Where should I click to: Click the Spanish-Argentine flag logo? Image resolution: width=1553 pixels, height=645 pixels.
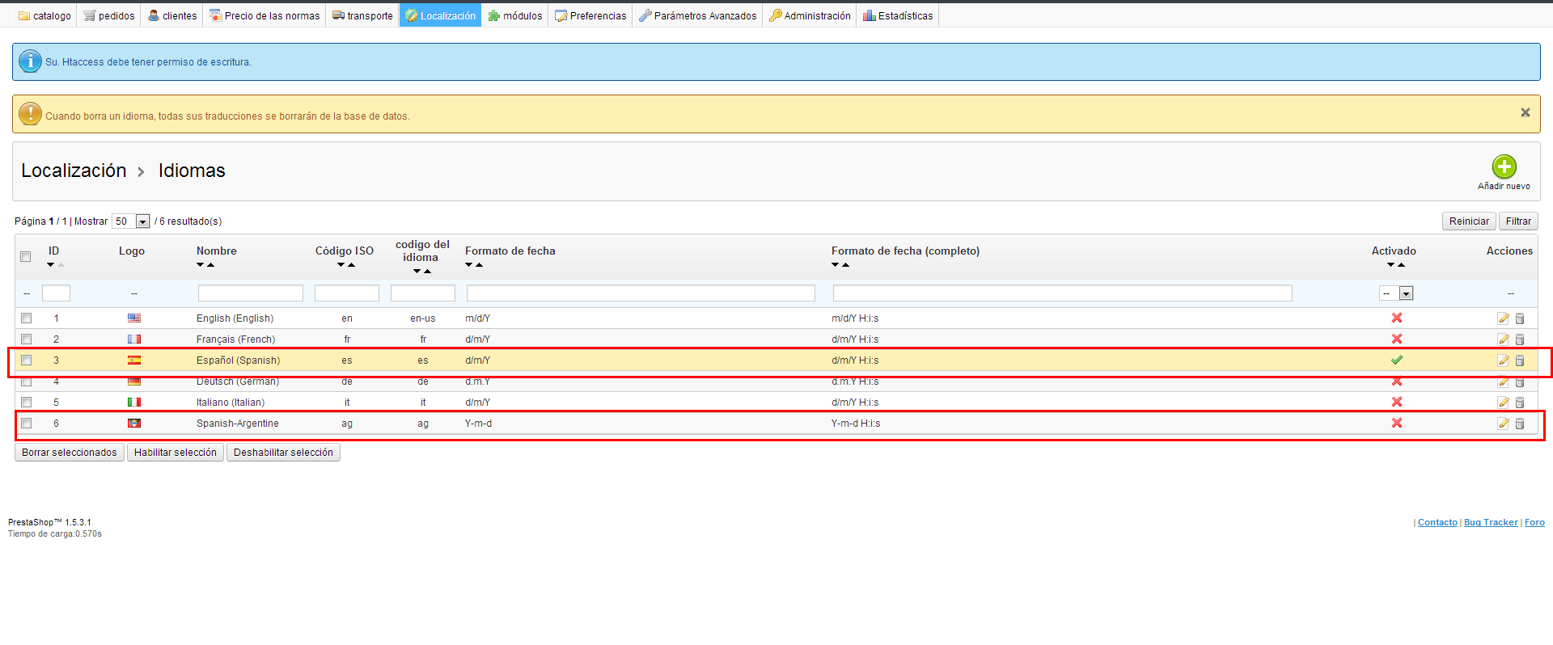point(134,424)
